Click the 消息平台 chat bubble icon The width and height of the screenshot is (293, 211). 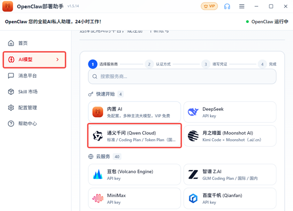(x=11, y=76)
